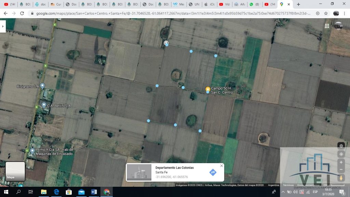Close the active Google Maps tab

[x=288, y=4]
